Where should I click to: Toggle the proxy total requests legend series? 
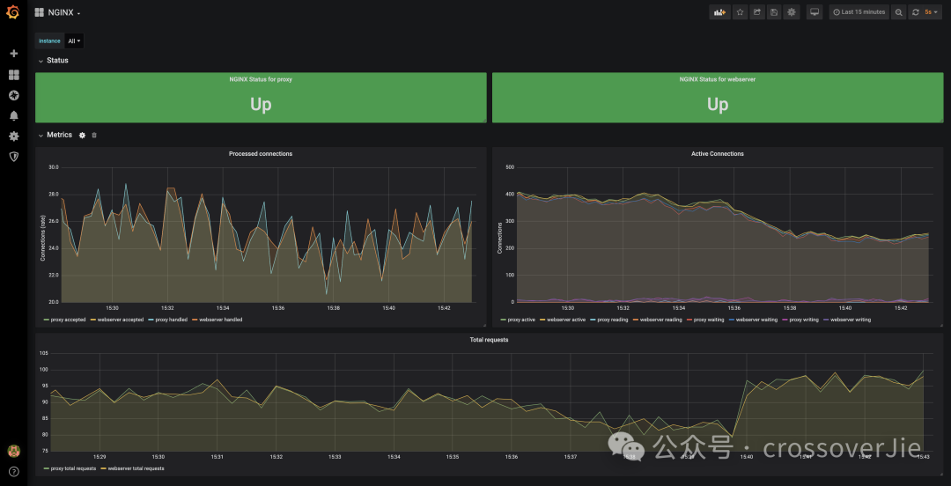point(73,468)
